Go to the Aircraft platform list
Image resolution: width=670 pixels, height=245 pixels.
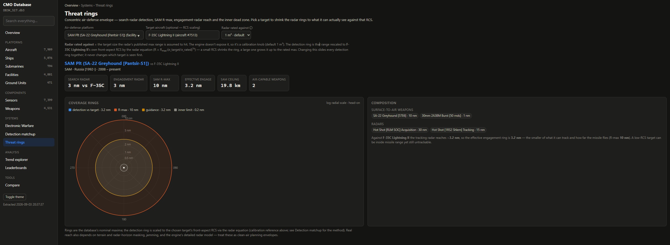(x=29, y=50)
